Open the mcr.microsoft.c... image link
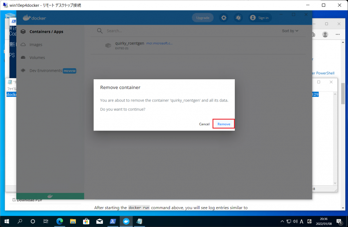The image size is (348, 227). 159,43
